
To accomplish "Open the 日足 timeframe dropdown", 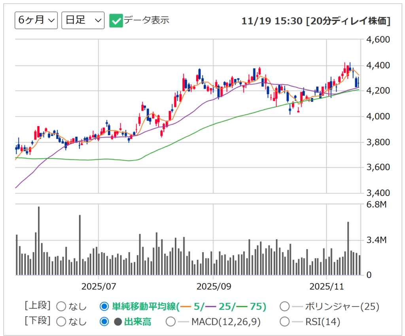I will pyautogui.click(x=83, y=20).
